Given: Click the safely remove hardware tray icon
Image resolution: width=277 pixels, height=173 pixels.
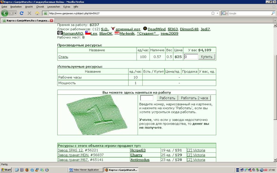Looking at the screenshot, I should [258, 170].
